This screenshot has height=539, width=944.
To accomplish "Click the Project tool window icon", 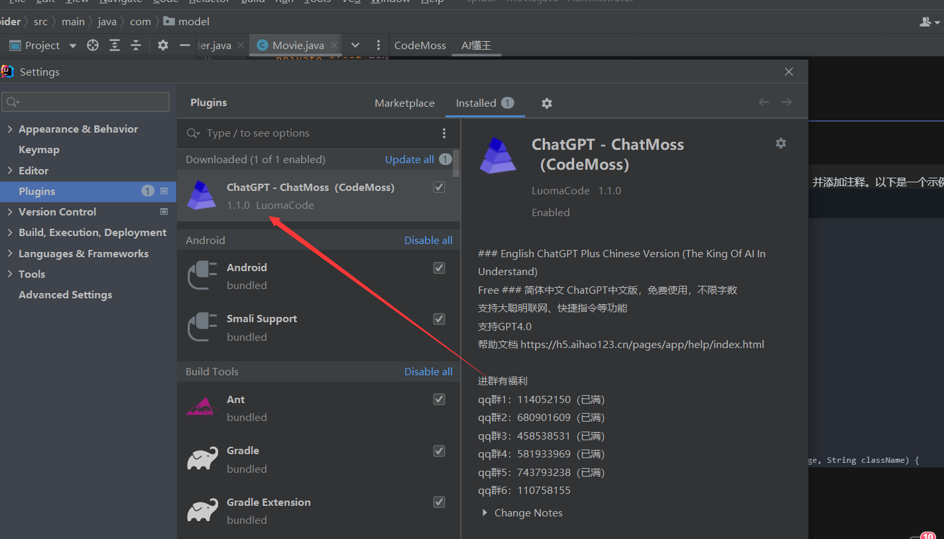I will (x=15, y=45).
